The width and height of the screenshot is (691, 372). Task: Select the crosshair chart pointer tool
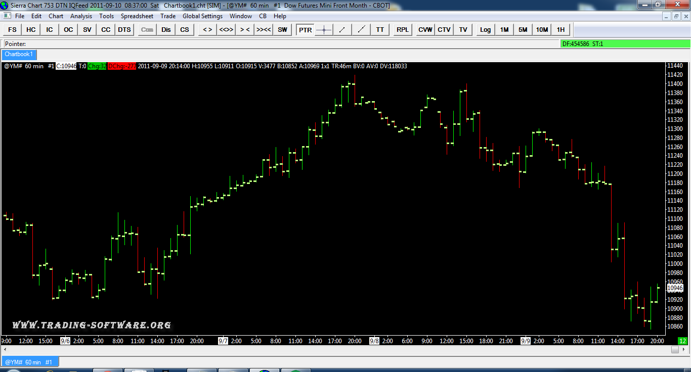tap(324, 30)
